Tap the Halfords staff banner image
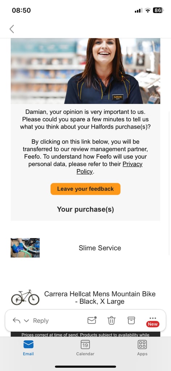Viewport: 171px width, 371px height. click(x=85, y=71)
